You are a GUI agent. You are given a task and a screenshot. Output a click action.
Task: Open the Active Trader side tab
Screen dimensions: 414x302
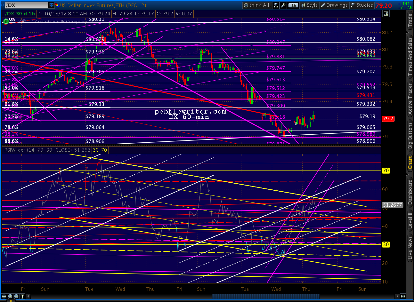coord(410,99)
